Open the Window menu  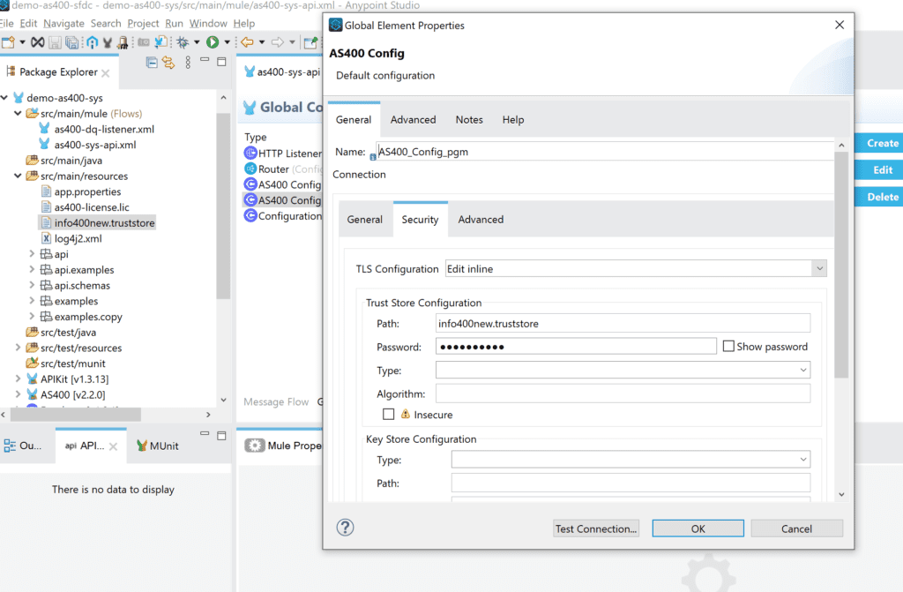pyautogui.click(x=208, y=24)
